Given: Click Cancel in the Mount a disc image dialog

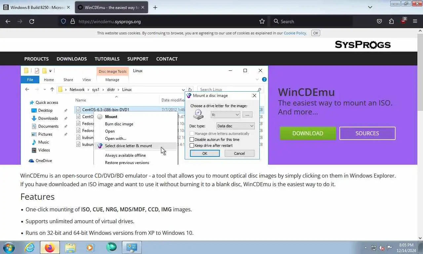Looking at the screenshot, I should pos(239,153).
